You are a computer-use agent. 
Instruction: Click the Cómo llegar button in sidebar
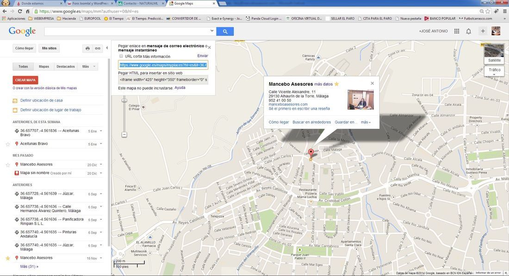tap(25, 48)
